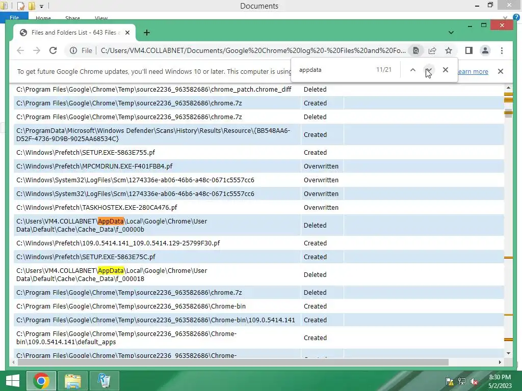
Task: Go back to previous page
Action: pos(20,50)
